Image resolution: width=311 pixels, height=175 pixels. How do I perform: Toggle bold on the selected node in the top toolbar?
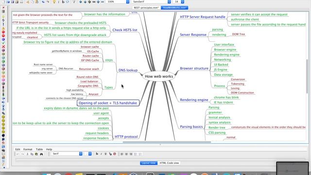pyautogui.click(x=63, y=2)
